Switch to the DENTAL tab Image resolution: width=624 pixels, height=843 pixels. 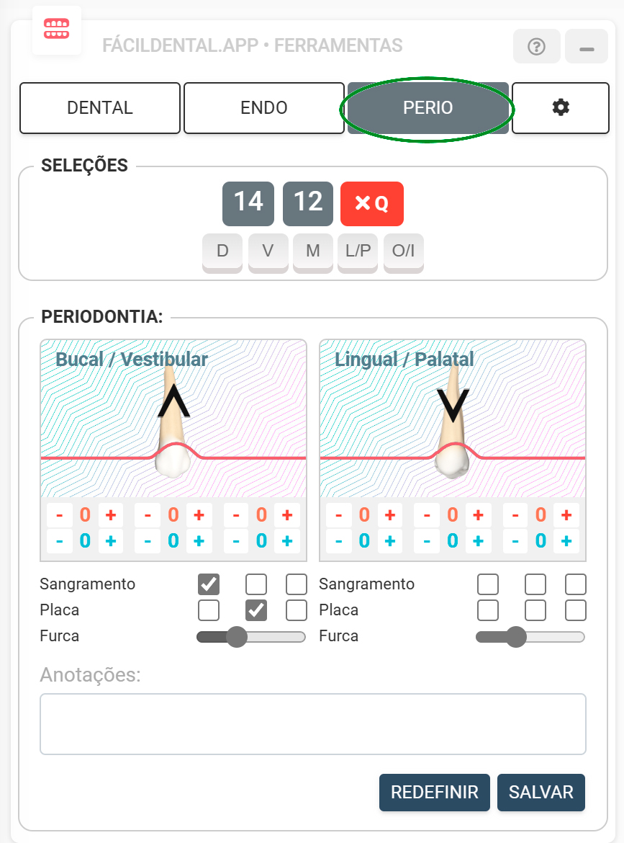[100, 107]
